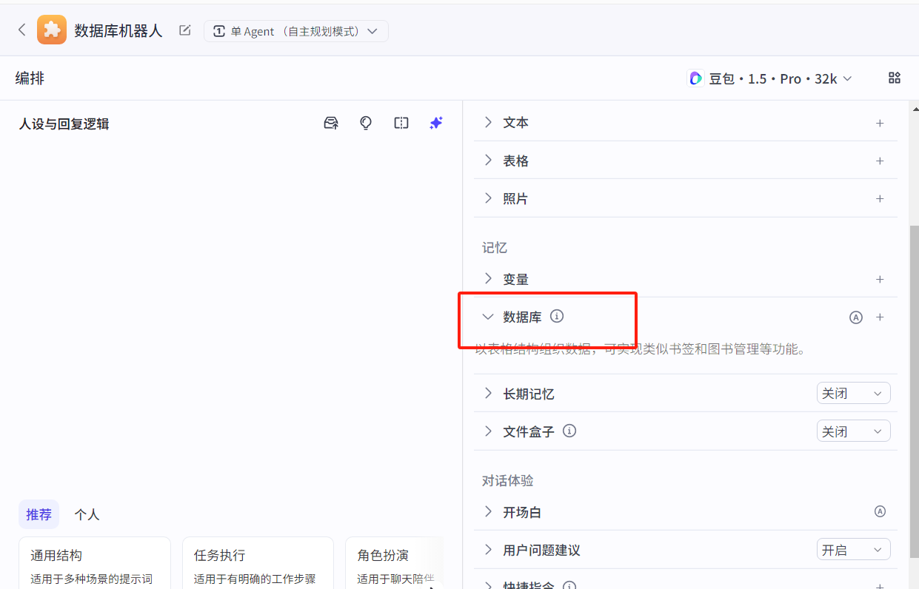Choose the 任务执行 prompt template card
This screenshot has width=919, height=589.
[256, 564]
